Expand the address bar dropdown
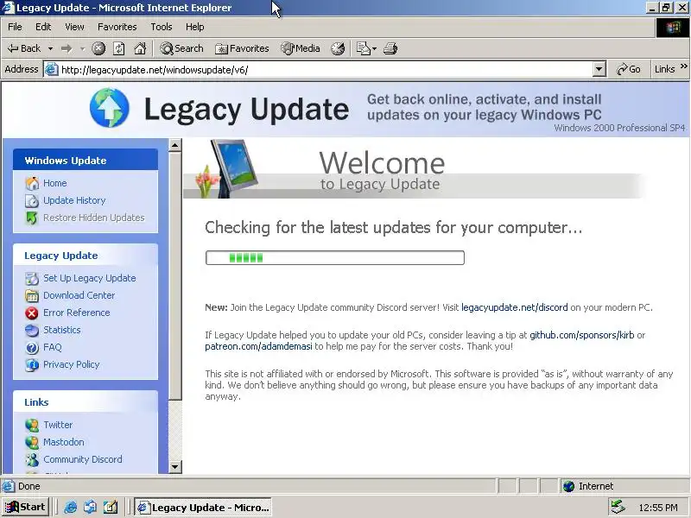691x518 pixels. click(599, 69)
